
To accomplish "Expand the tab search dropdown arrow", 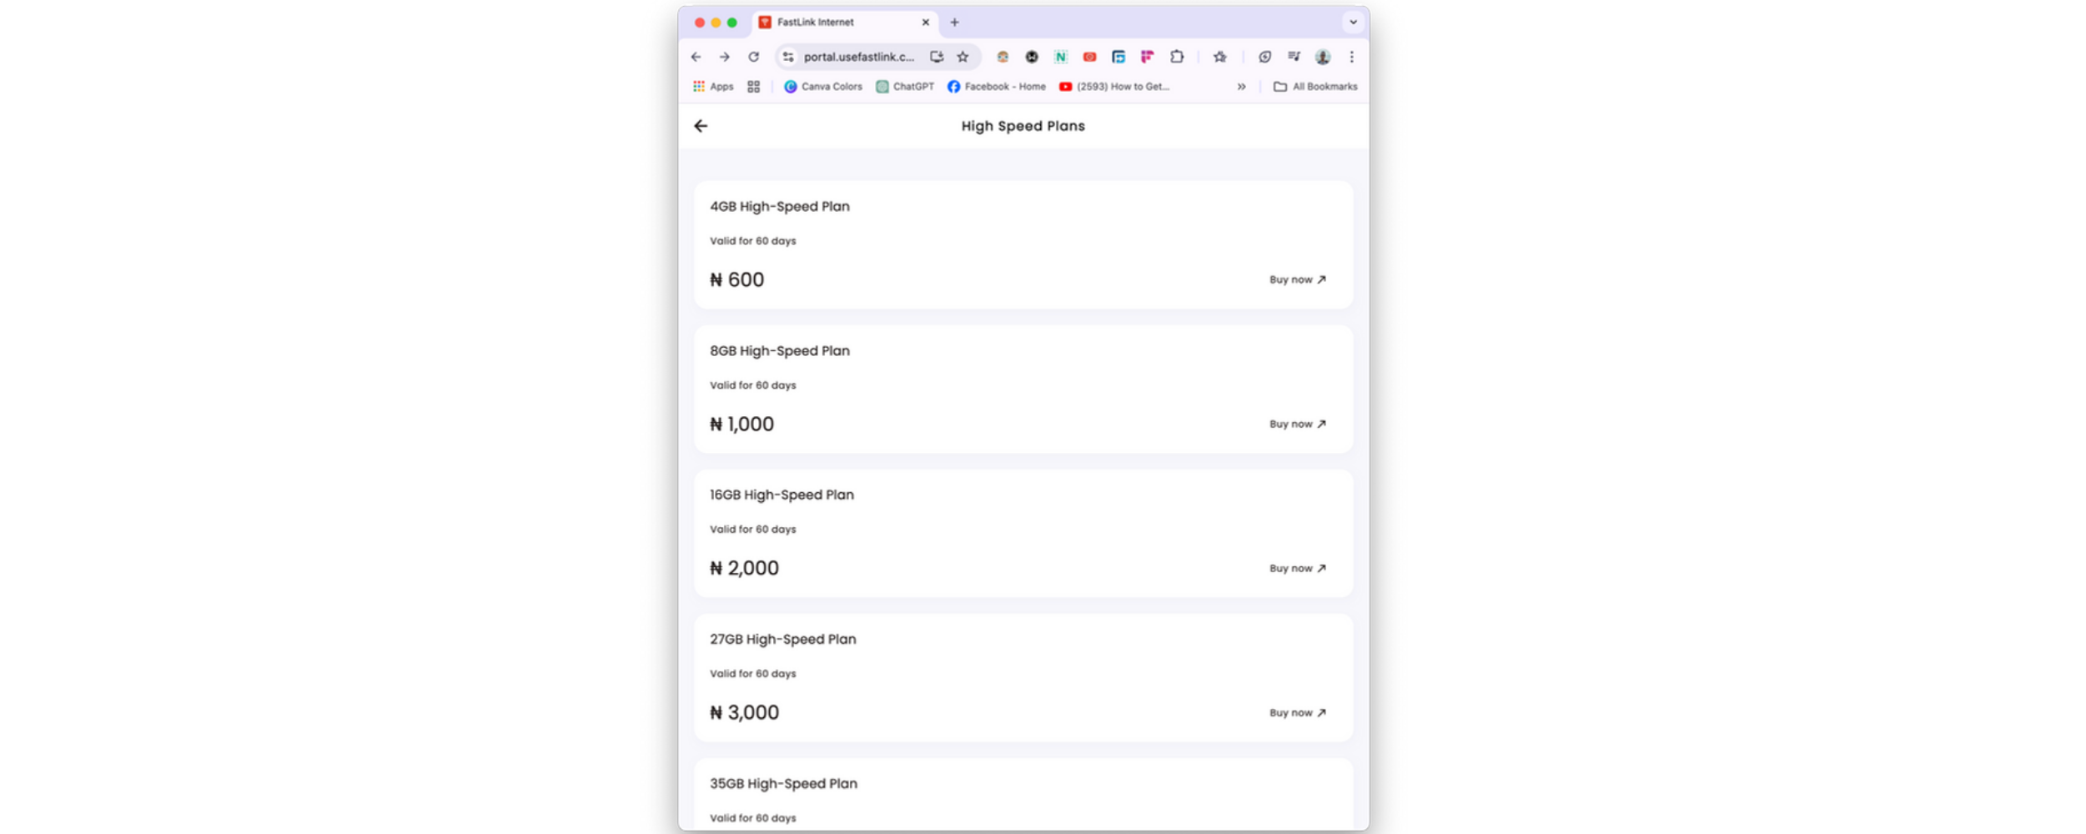I will click(1353, 23).
